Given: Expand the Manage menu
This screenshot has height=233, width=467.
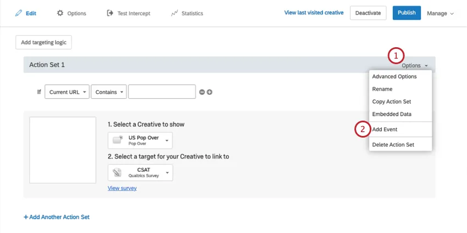Looking at the screenshot, I should [440, 13].
